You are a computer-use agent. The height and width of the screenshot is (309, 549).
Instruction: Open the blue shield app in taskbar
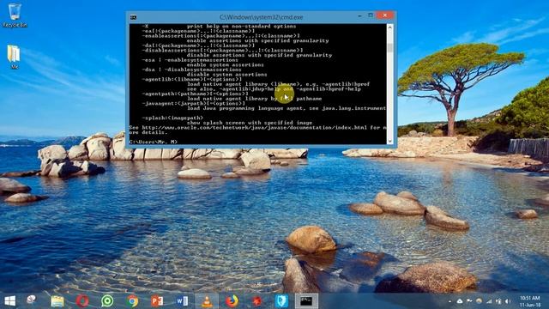click(x=281, y=301)
